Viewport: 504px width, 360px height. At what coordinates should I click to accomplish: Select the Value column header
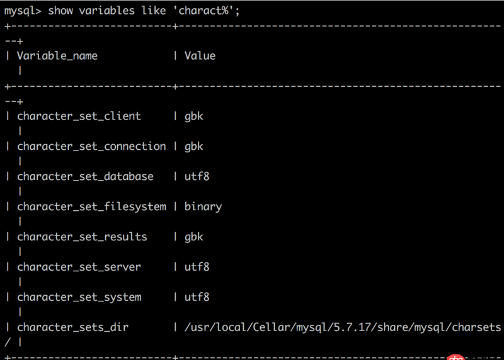[200, 56]
